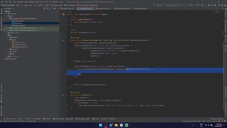Open the File menu
The image size is (227, 128).
[6, 2]
